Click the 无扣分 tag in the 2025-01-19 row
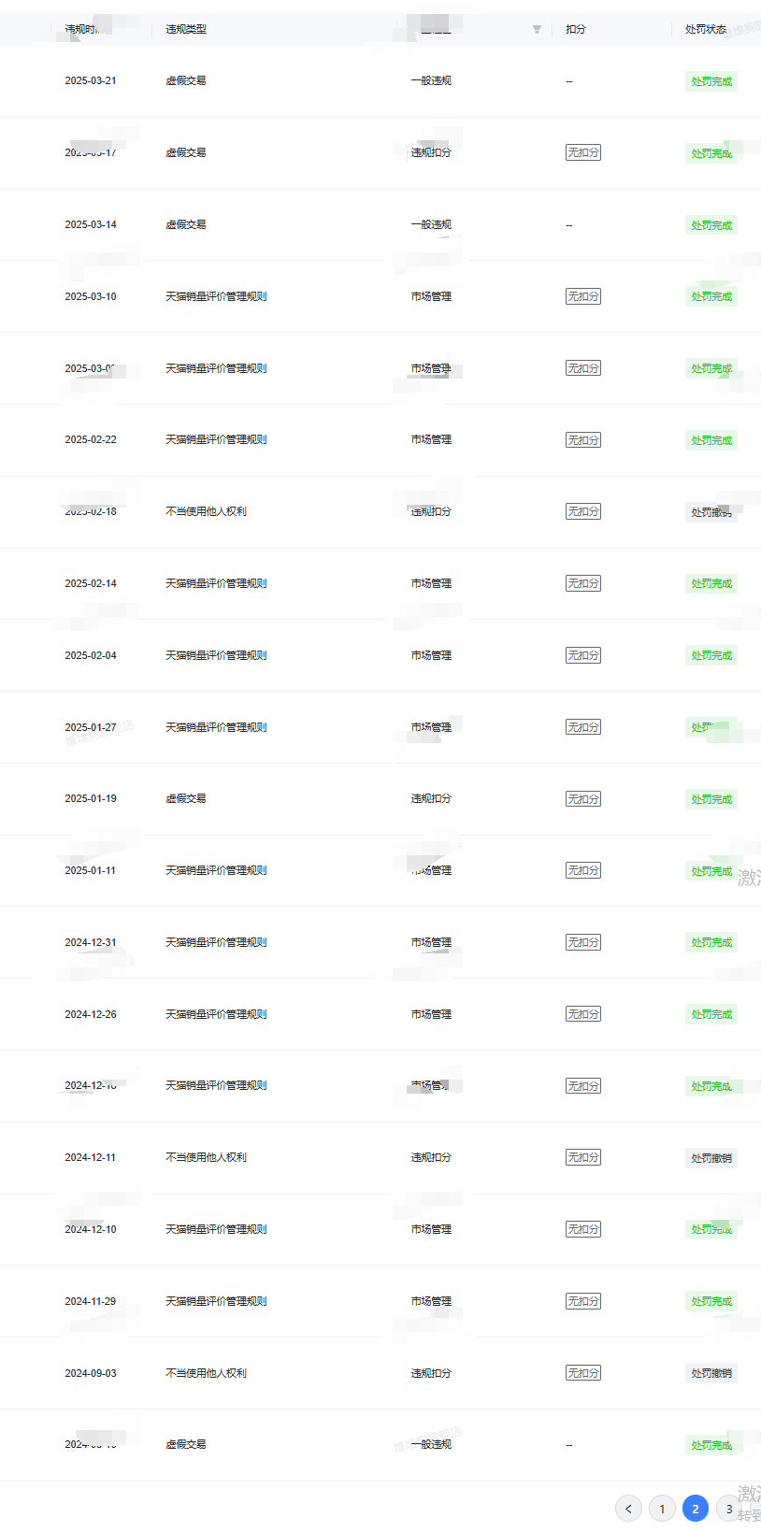This screenshot has width=761, height=1532. pos(583,799)
